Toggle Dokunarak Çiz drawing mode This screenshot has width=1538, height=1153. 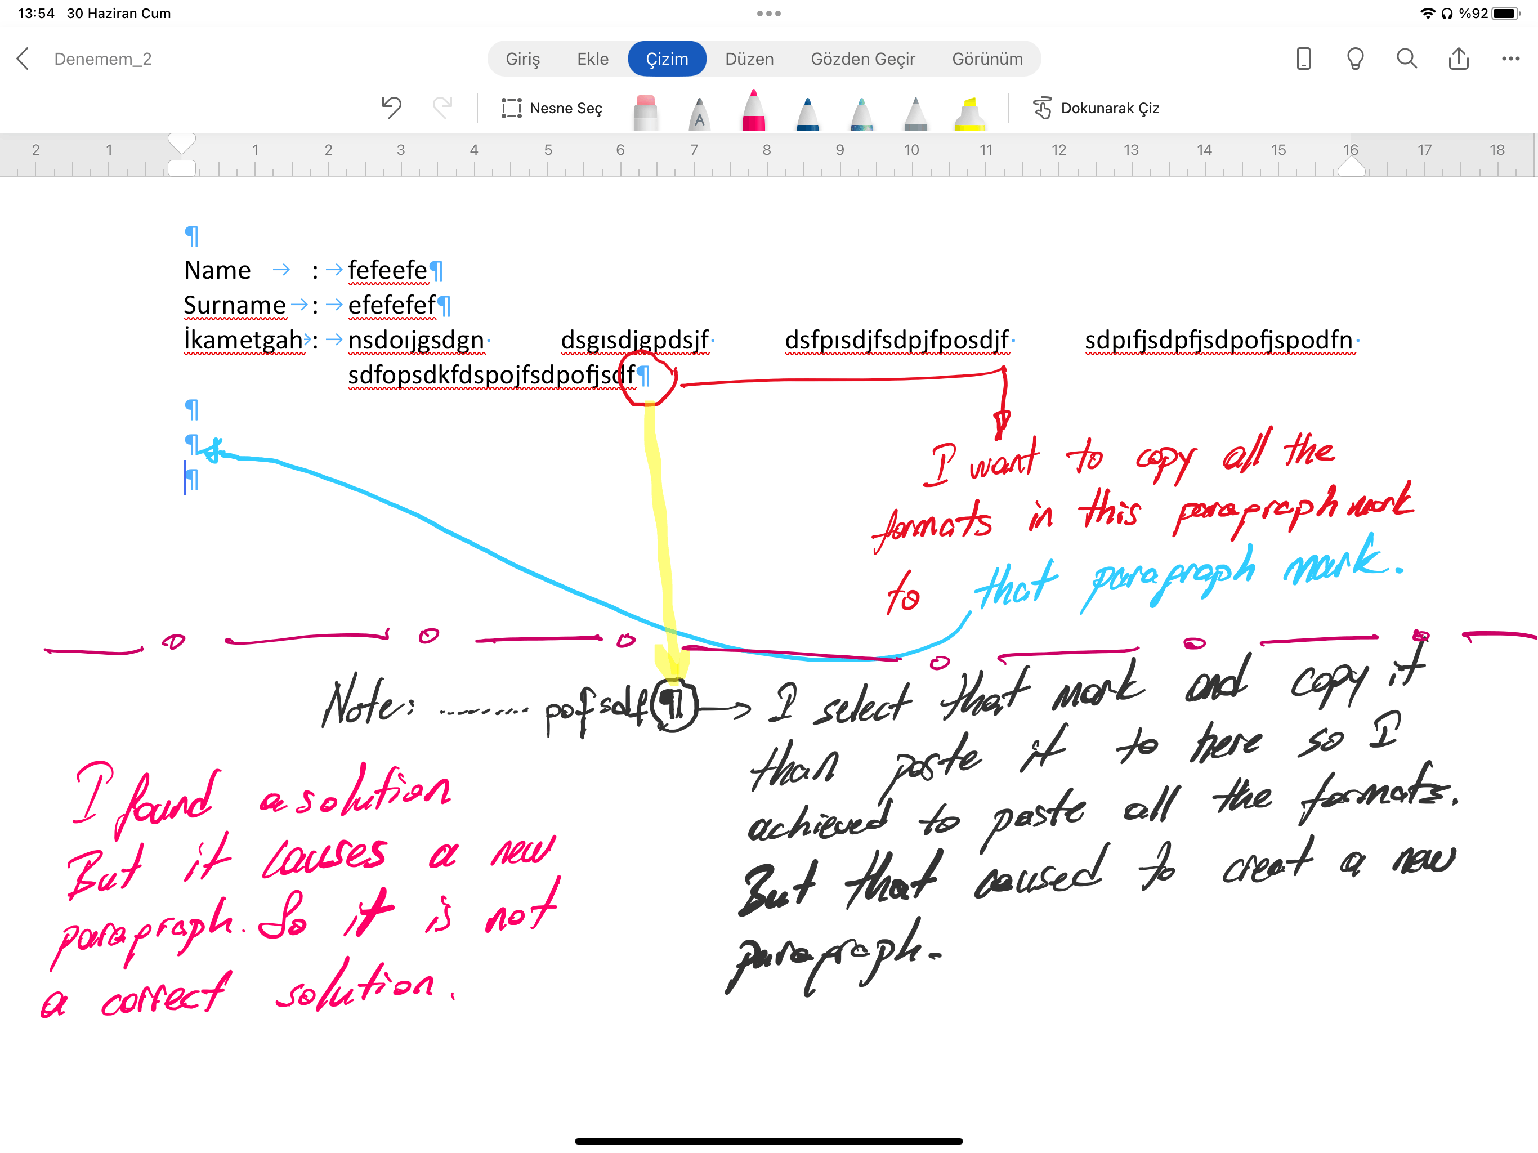click(1096, 108)
